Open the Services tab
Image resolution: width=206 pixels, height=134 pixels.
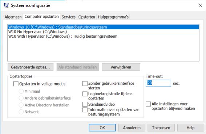68,17
